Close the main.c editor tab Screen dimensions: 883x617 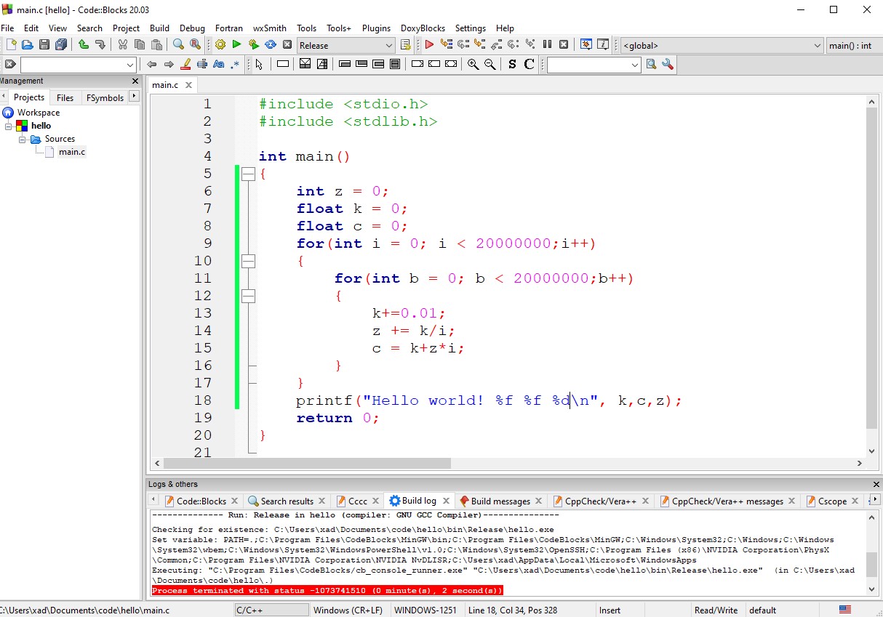(188, 85)
